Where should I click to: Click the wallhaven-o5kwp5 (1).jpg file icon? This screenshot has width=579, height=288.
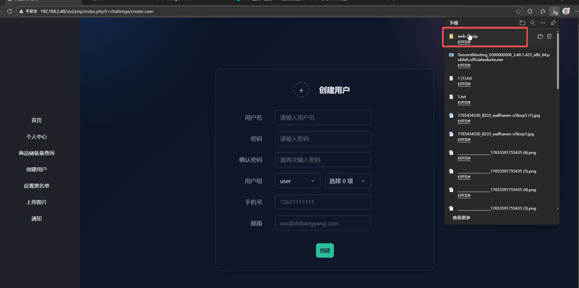click(x=451, y=115)
